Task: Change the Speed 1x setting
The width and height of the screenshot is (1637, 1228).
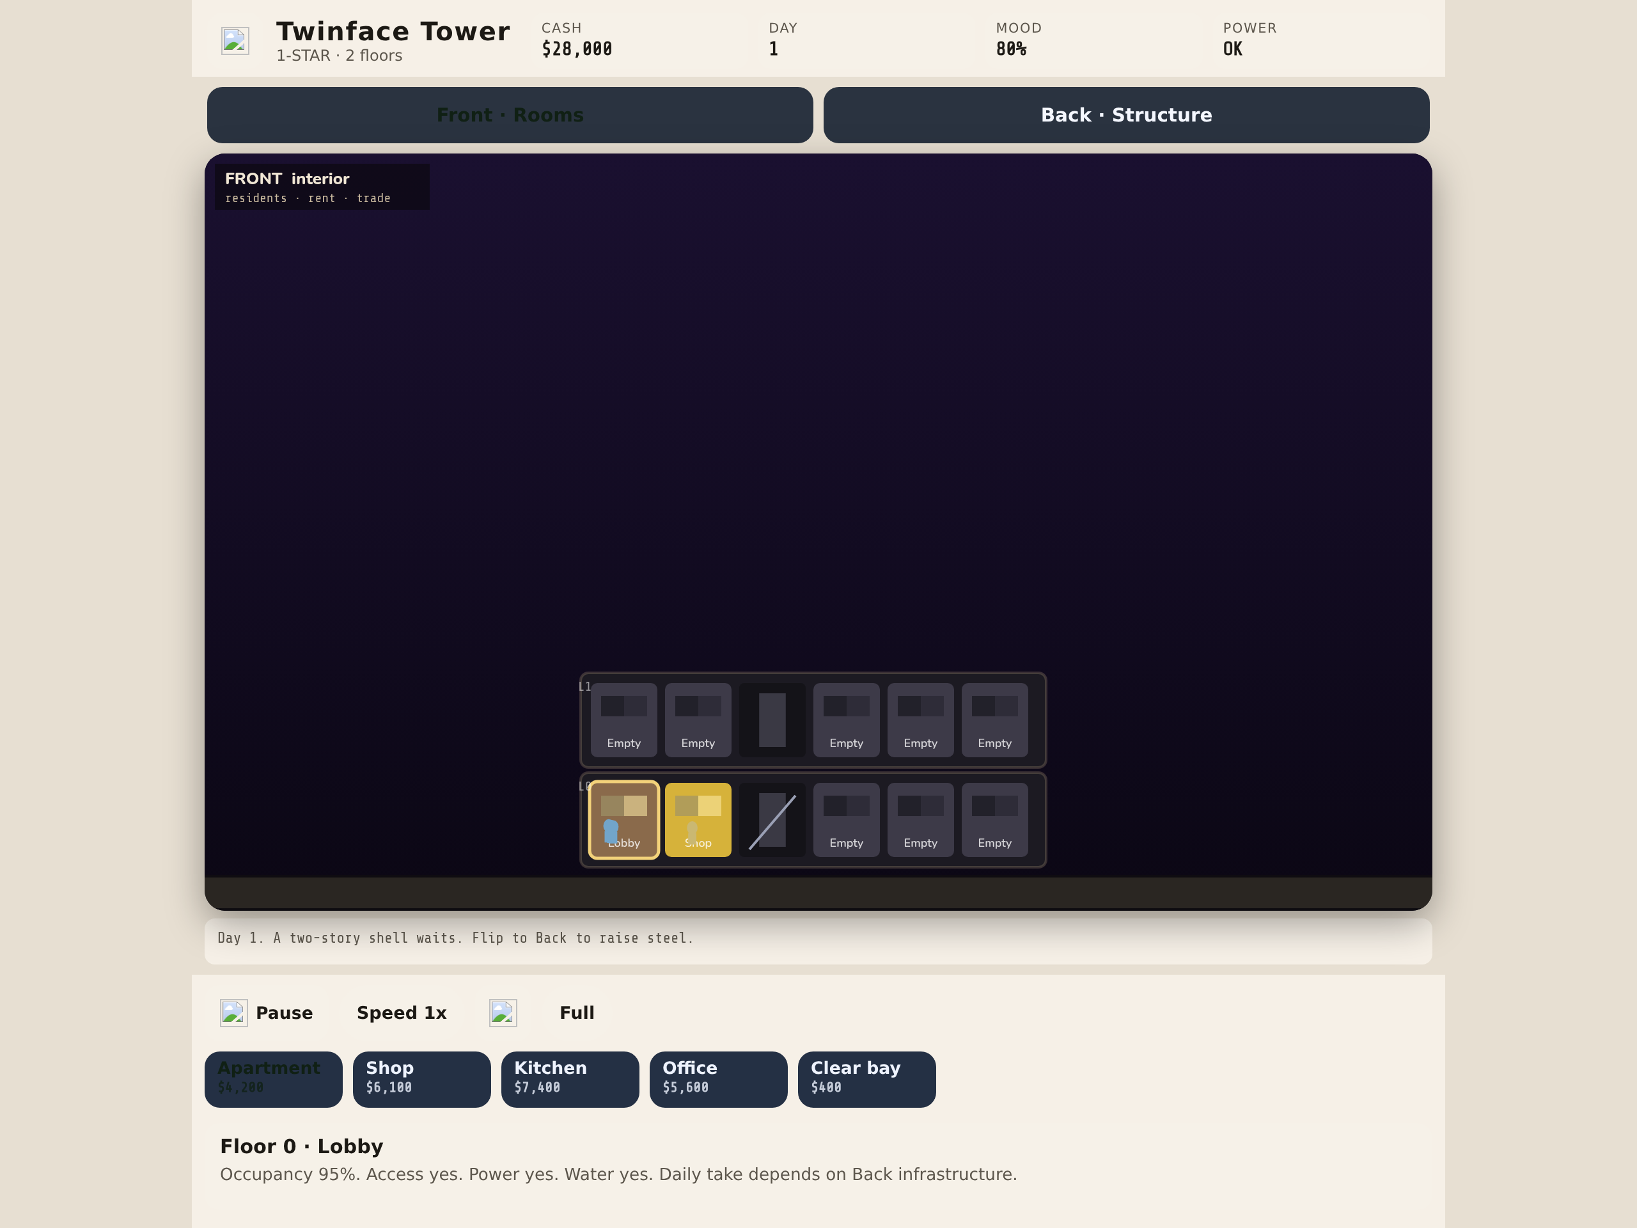Action: pyautogui.click(x=402, y=1012)
